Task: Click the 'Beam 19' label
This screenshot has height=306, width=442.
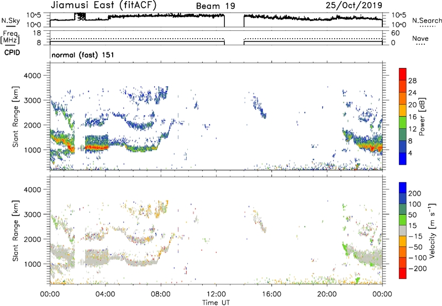Action: pos(215,6)
